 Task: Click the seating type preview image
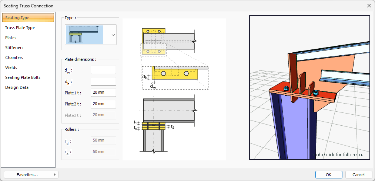coord(84,35)
